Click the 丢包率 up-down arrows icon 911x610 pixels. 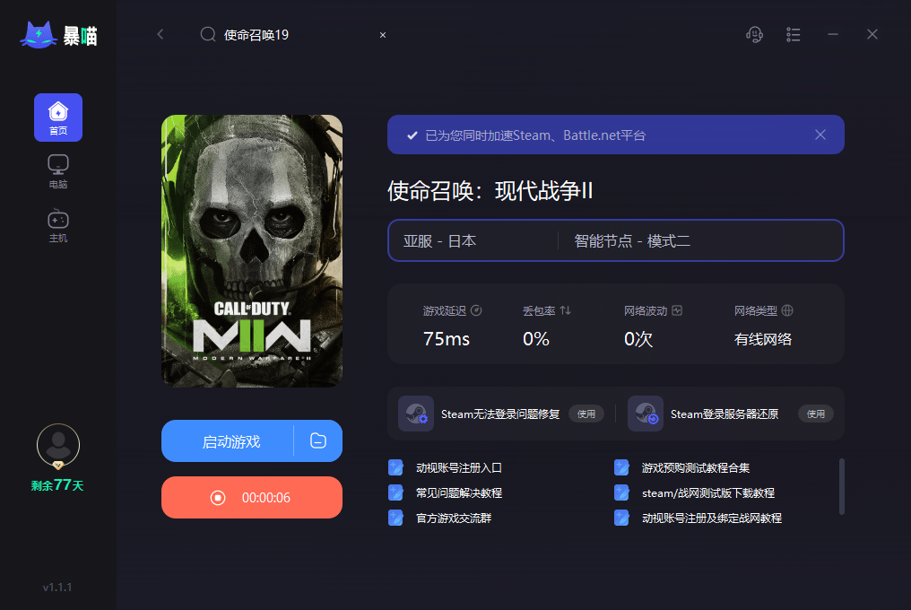[565, 310]
